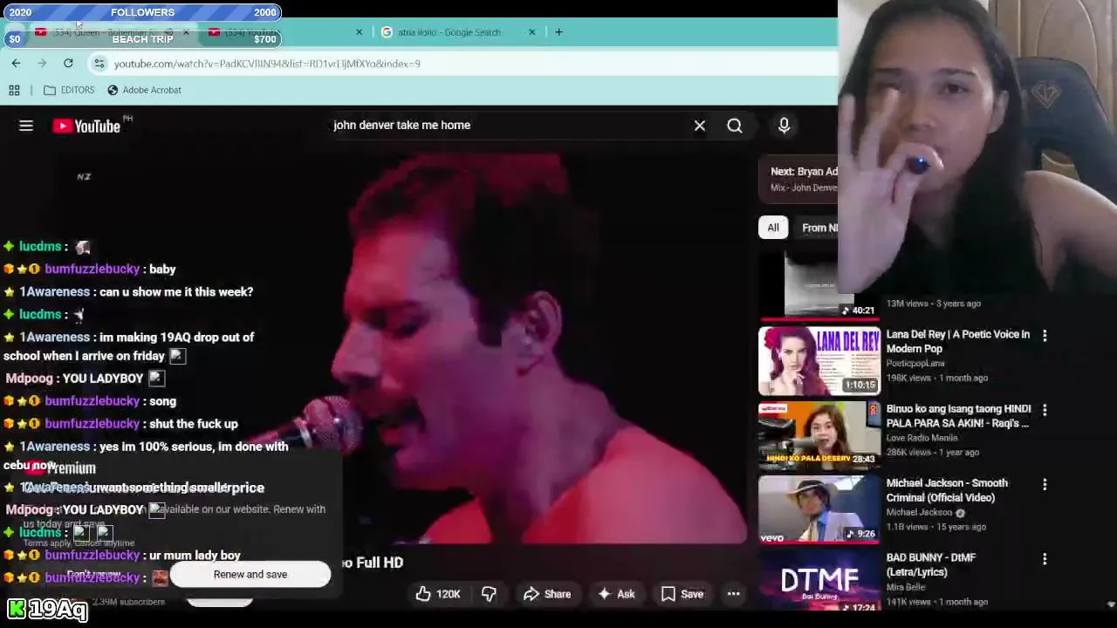Clear the search box with the X icon

[x=700, y=126]
